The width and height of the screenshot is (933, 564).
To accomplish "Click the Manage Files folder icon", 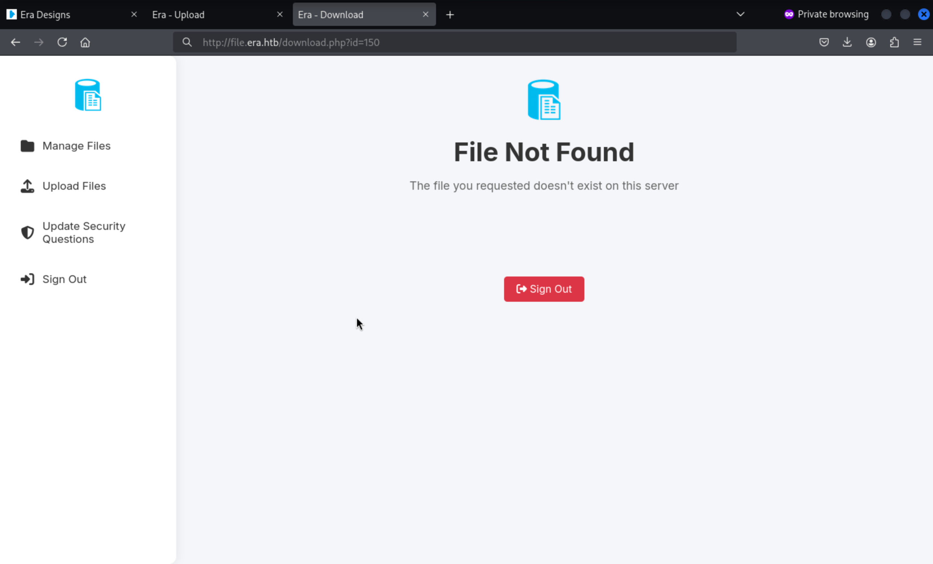I will (x=27, y=146).
